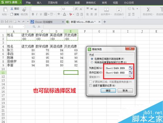Switch to the Docer-在线模板 document tab
The width and height of the screenshot is (163, 123).
point(44,22)
